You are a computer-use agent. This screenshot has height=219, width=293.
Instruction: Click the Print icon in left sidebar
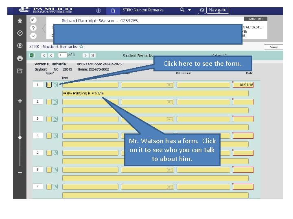[x=20, y=58]
